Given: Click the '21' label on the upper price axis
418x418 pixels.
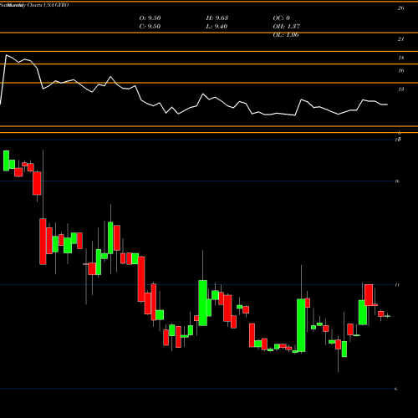Looking at the screenshot, I should pyautogui.click(x=400, y=39).
